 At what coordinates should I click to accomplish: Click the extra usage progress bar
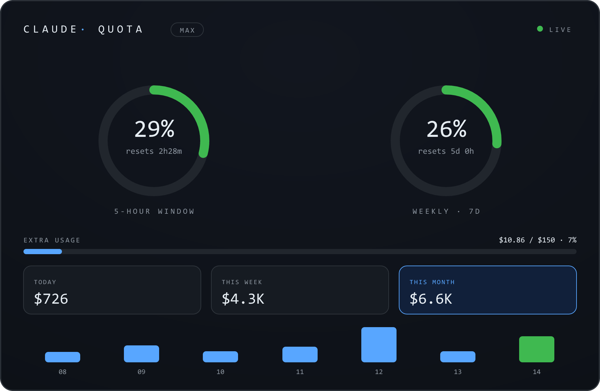tap(300, 252)
